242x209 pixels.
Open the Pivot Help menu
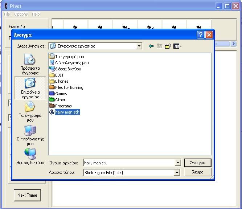pos(36,14)
